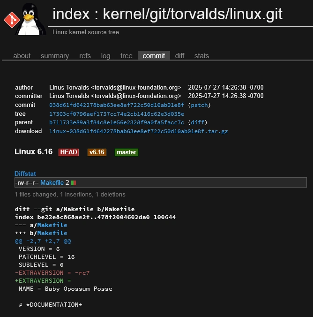
Task: Click the PATCHLEVEL = 16 line
Action: (47, 257)
